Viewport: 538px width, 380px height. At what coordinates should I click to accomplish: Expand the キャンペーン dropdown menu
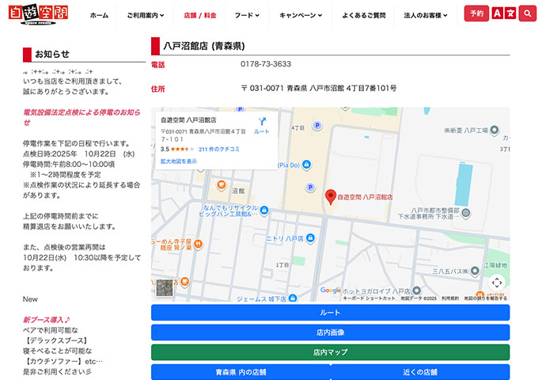click(x=301, y=15)
